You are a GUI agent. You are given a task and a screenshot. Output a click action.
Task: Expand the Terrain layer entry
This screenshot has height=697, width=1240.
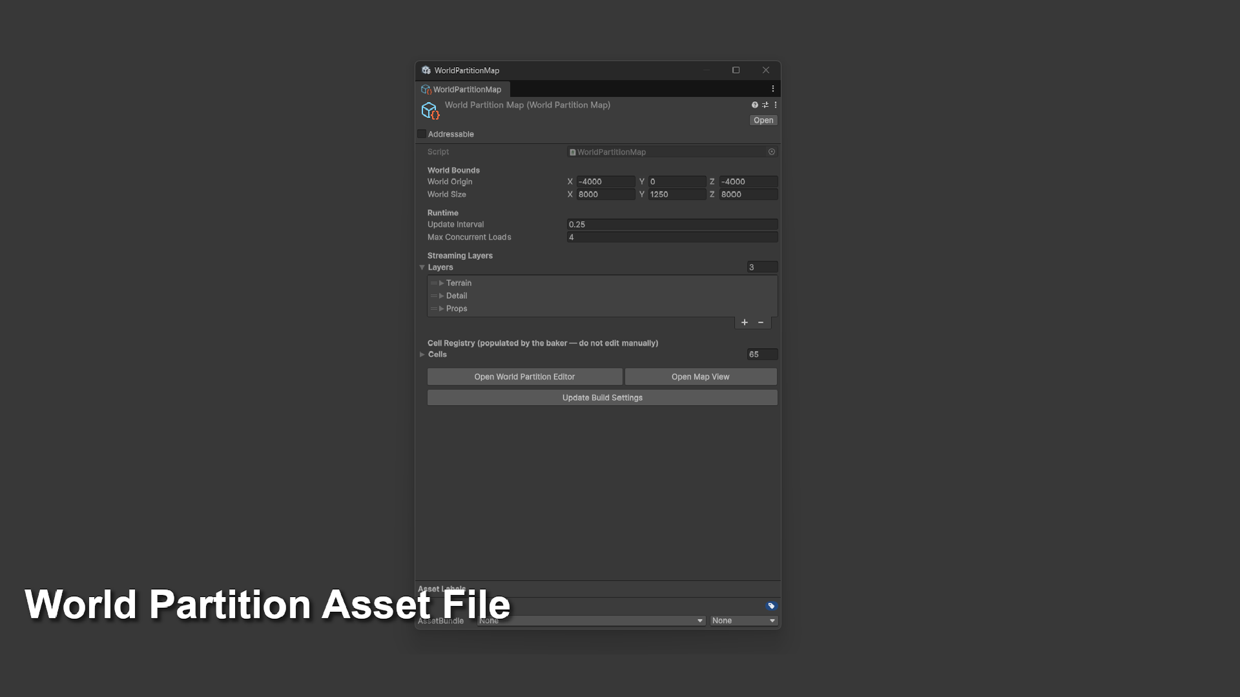point(442,283)
